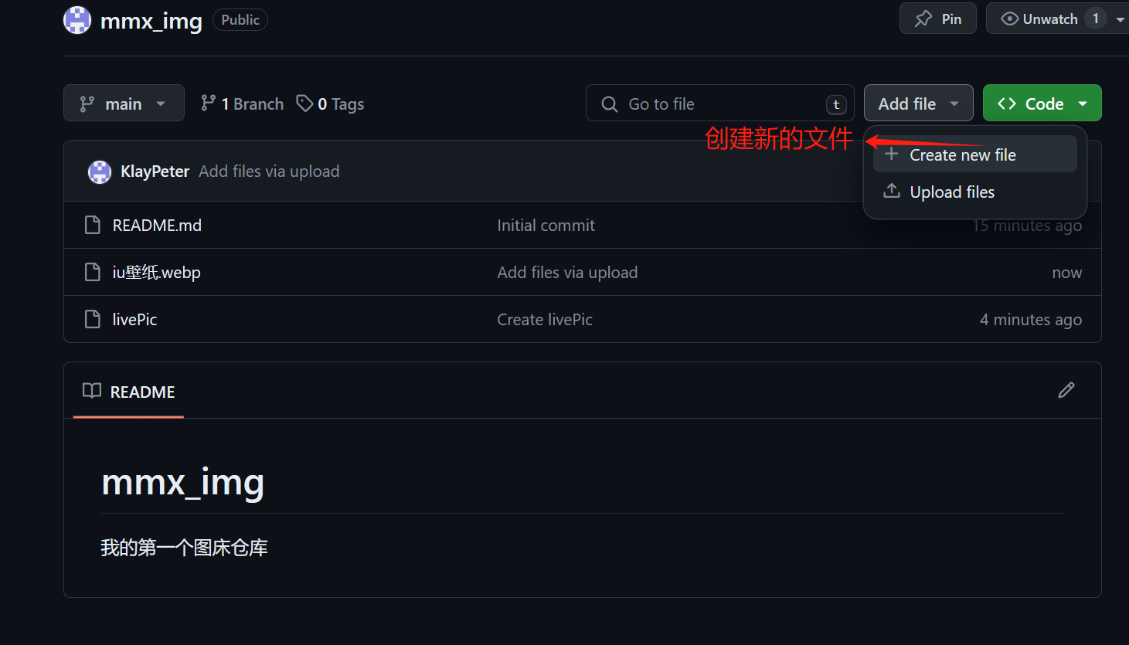
Task: Click the branch icon beside 1 Branch
Action: point(208,103)
